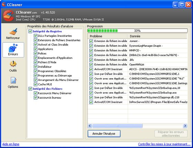Toggle Intégrité du Registre checkbox
This screenshot has height=148, width=193.
pyautogui.click(x=30, y=31)
